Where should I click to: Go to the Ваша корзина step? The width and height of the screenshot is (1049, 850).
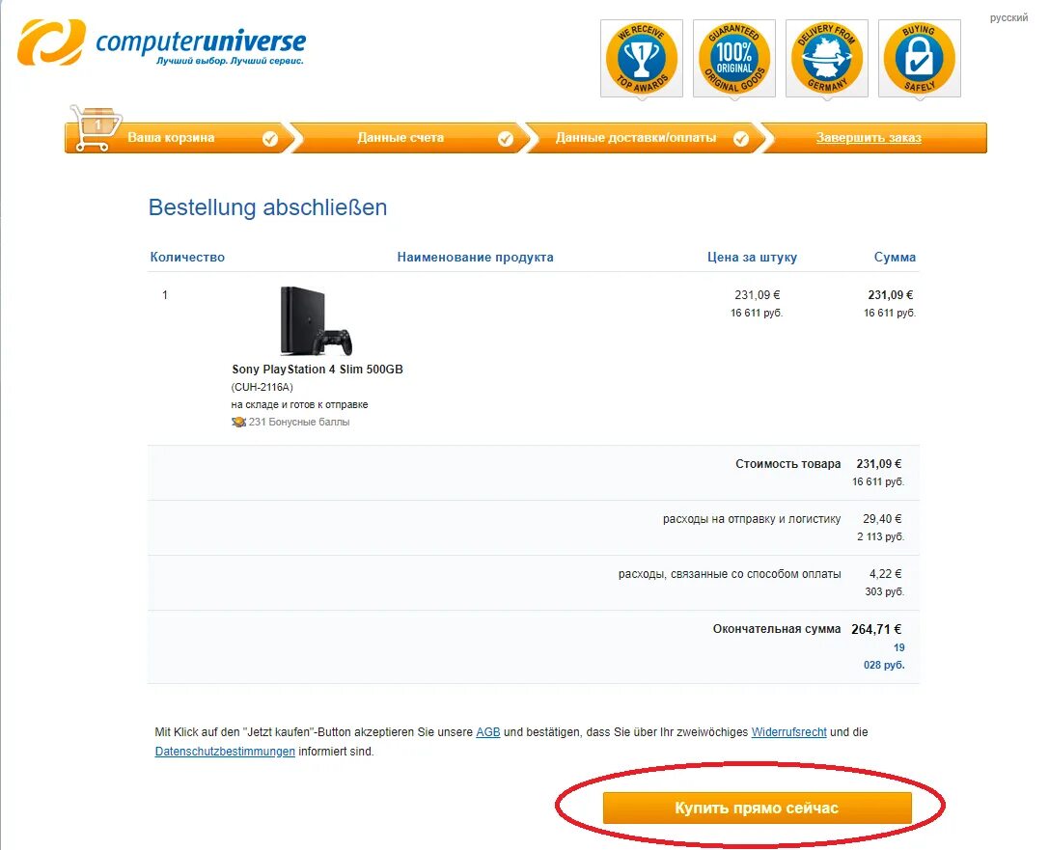(x=171, y=138)
